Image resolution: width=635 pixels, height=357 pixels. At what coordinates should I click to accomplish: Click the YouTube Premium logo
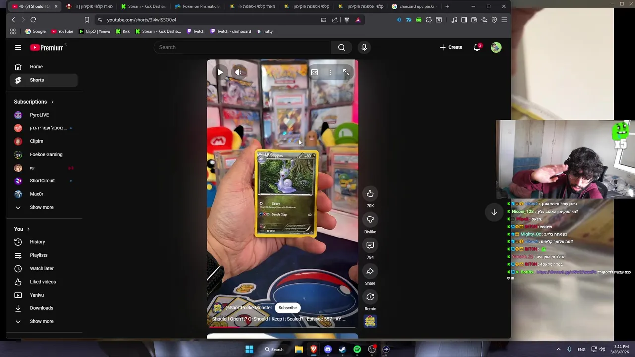[47, 48]
